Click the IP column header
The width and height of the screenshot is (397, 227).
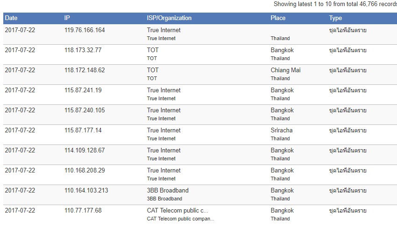pyautogui.click(x=67, y=18)
